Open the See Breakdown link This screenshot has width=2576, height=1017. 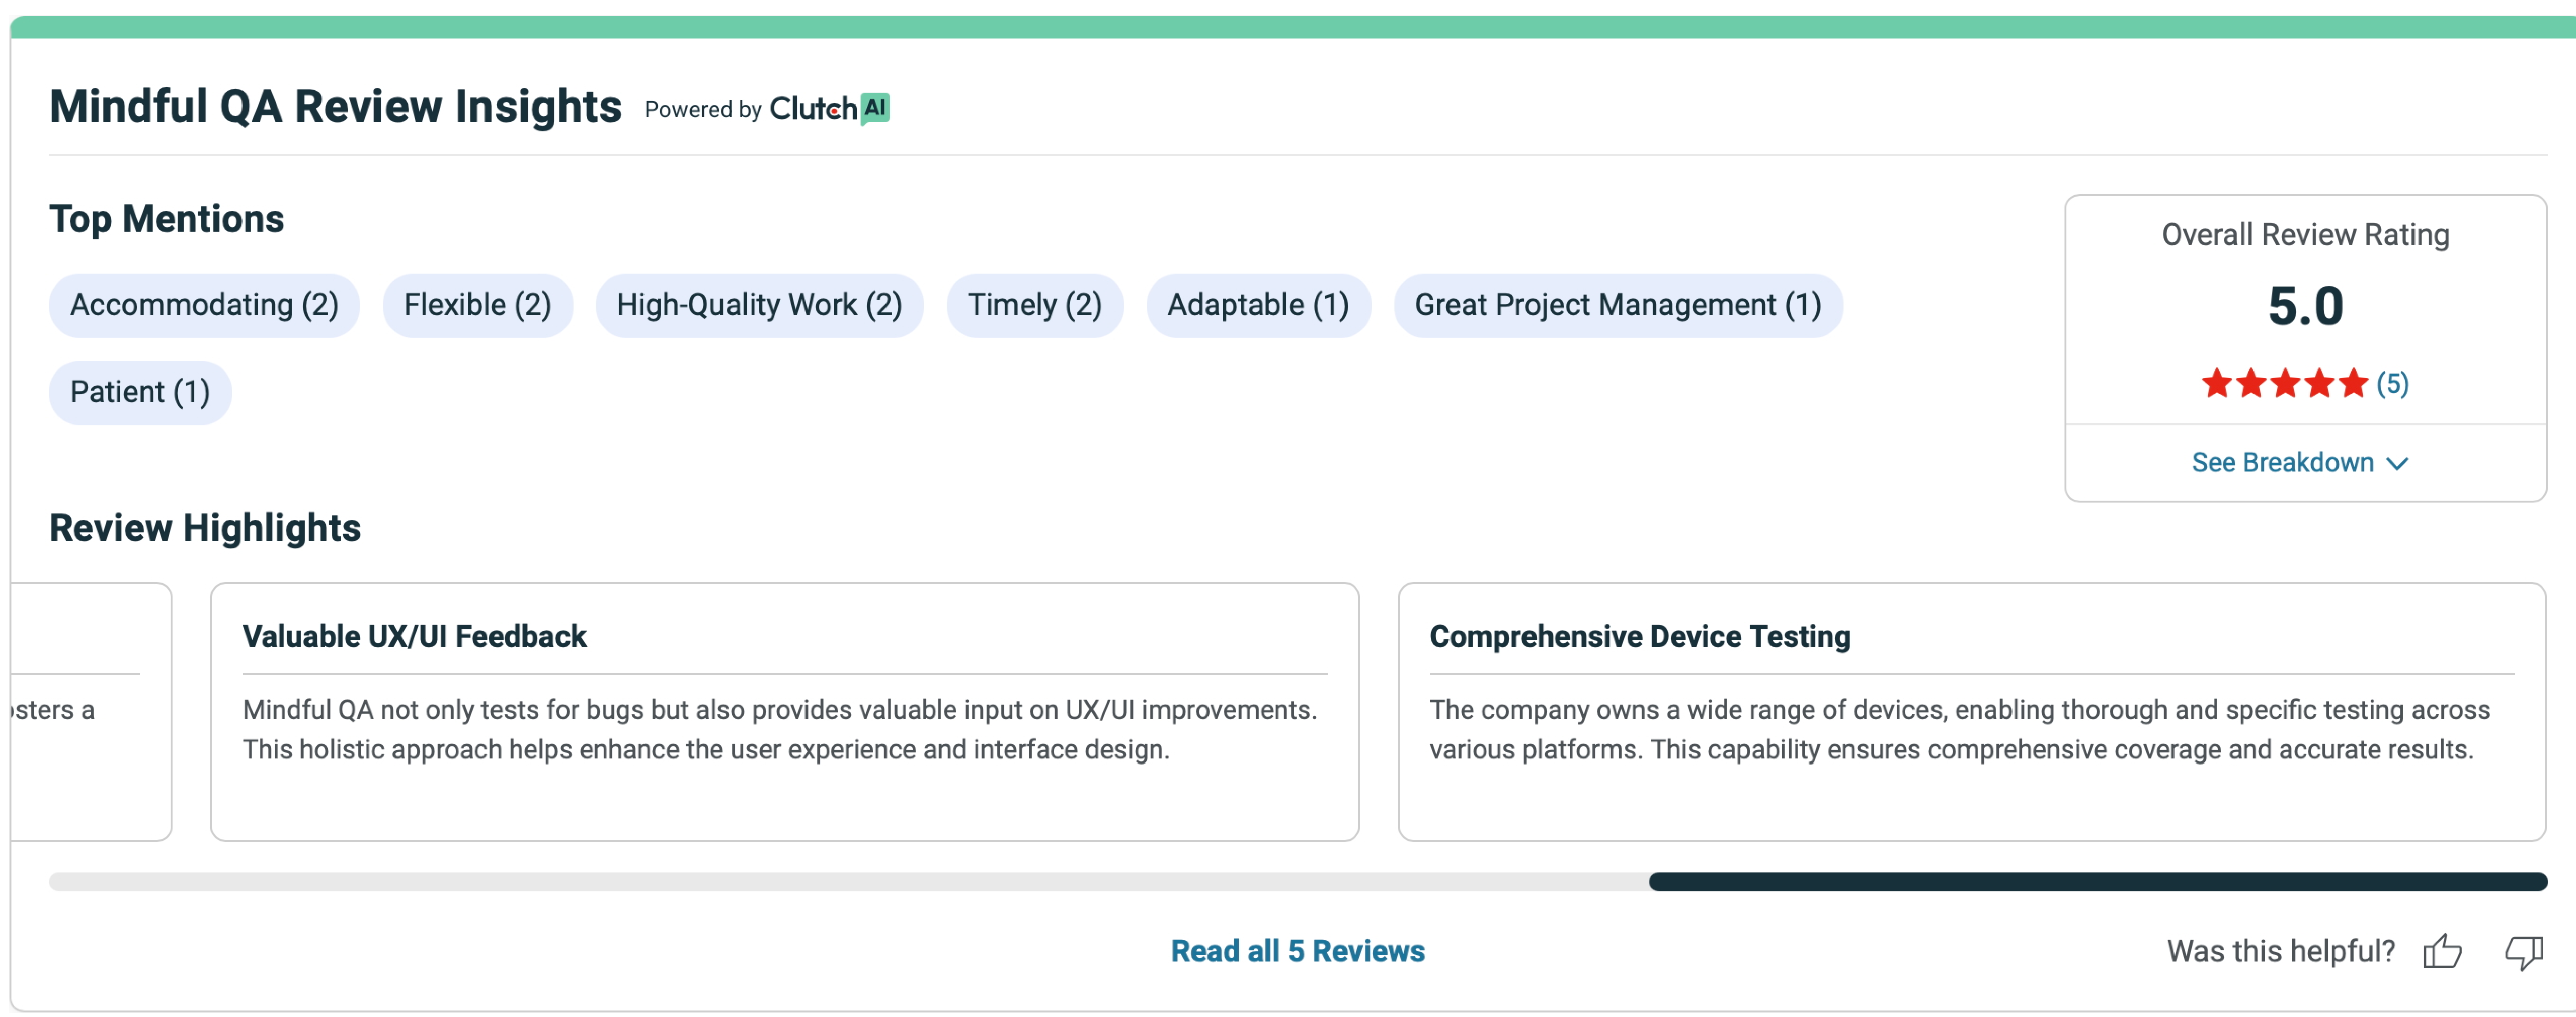click(x=2282, y=462)
